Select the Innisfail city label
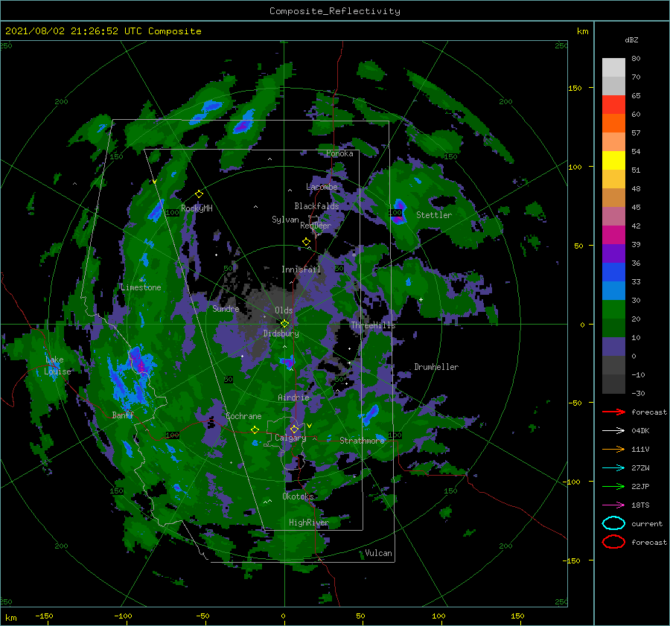The height and width of the screenshot is (626, 670). [x=301, y=269]
